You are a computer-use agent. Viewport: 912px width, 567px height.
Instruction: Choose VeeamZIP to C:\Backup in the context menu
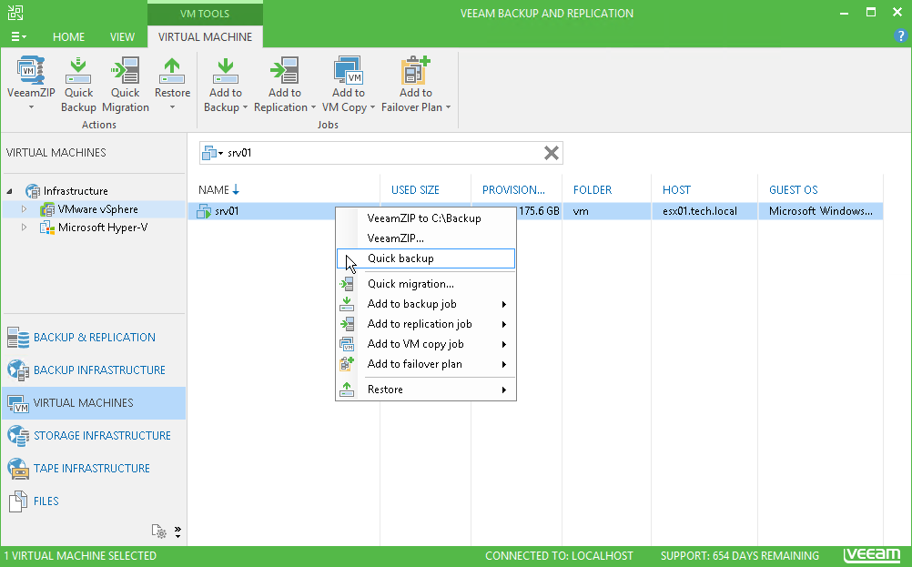pos(426,218)
